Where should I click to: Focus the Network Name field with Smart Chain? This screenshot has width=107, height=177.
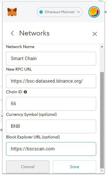click(x=51, y=59)
